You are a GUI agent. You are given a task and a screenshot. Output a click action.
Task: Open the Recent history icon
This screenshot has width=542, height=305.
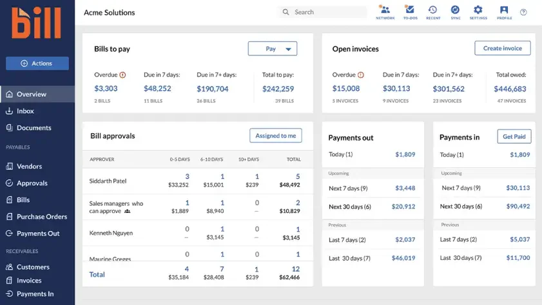click(433, 12)
